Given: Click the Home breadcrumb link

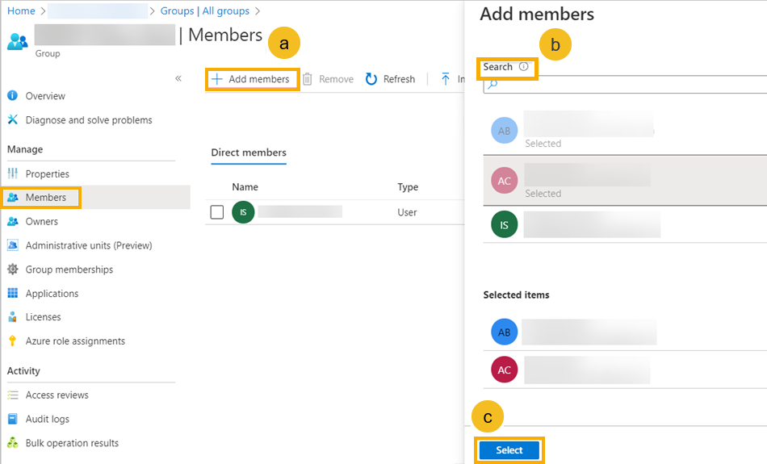Looking at the screenshot, I should point(21,10).
